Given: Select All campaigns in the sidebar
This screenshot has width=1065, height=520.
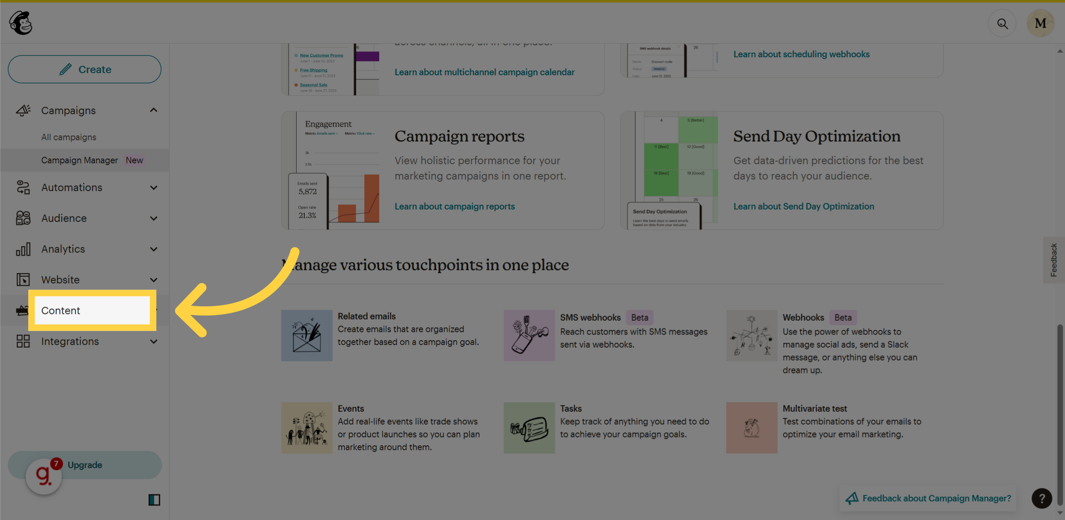Looking at the screenshot, I should (x=69, y=137).
